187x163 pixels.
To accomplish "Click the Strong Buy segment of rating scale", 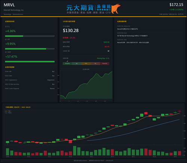I will [67, 64].
